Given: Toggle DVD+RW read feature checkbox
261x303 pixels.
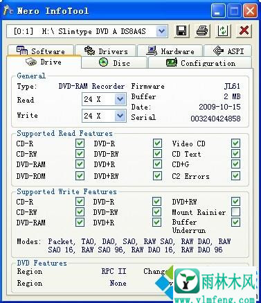Looking at the screenshot, I should click(x=157, y=176).
